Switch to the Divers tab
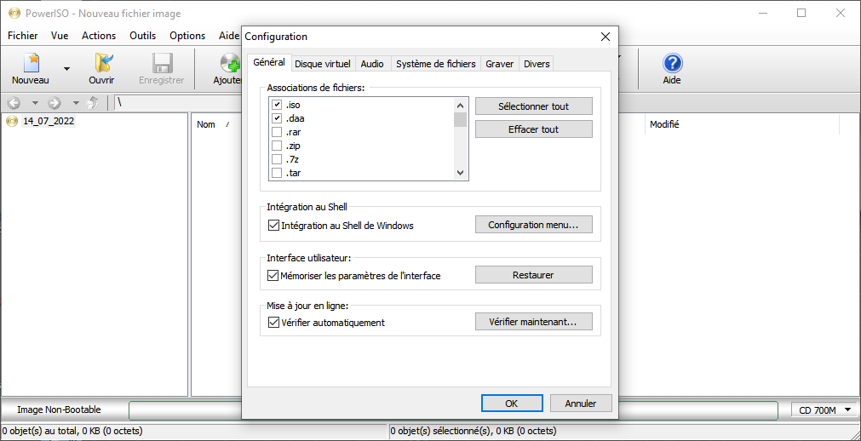The height and width of the screenshot is (441, 861). (x=537, y=64)
